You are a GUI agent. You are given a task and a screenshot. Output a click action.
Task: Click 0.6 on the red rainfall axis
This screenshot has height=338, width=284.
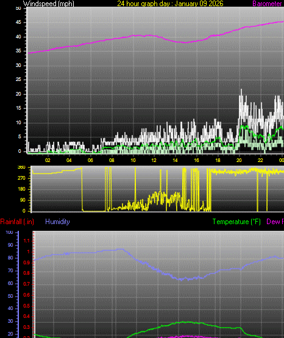pyautogui.click(x=26, y=295)
